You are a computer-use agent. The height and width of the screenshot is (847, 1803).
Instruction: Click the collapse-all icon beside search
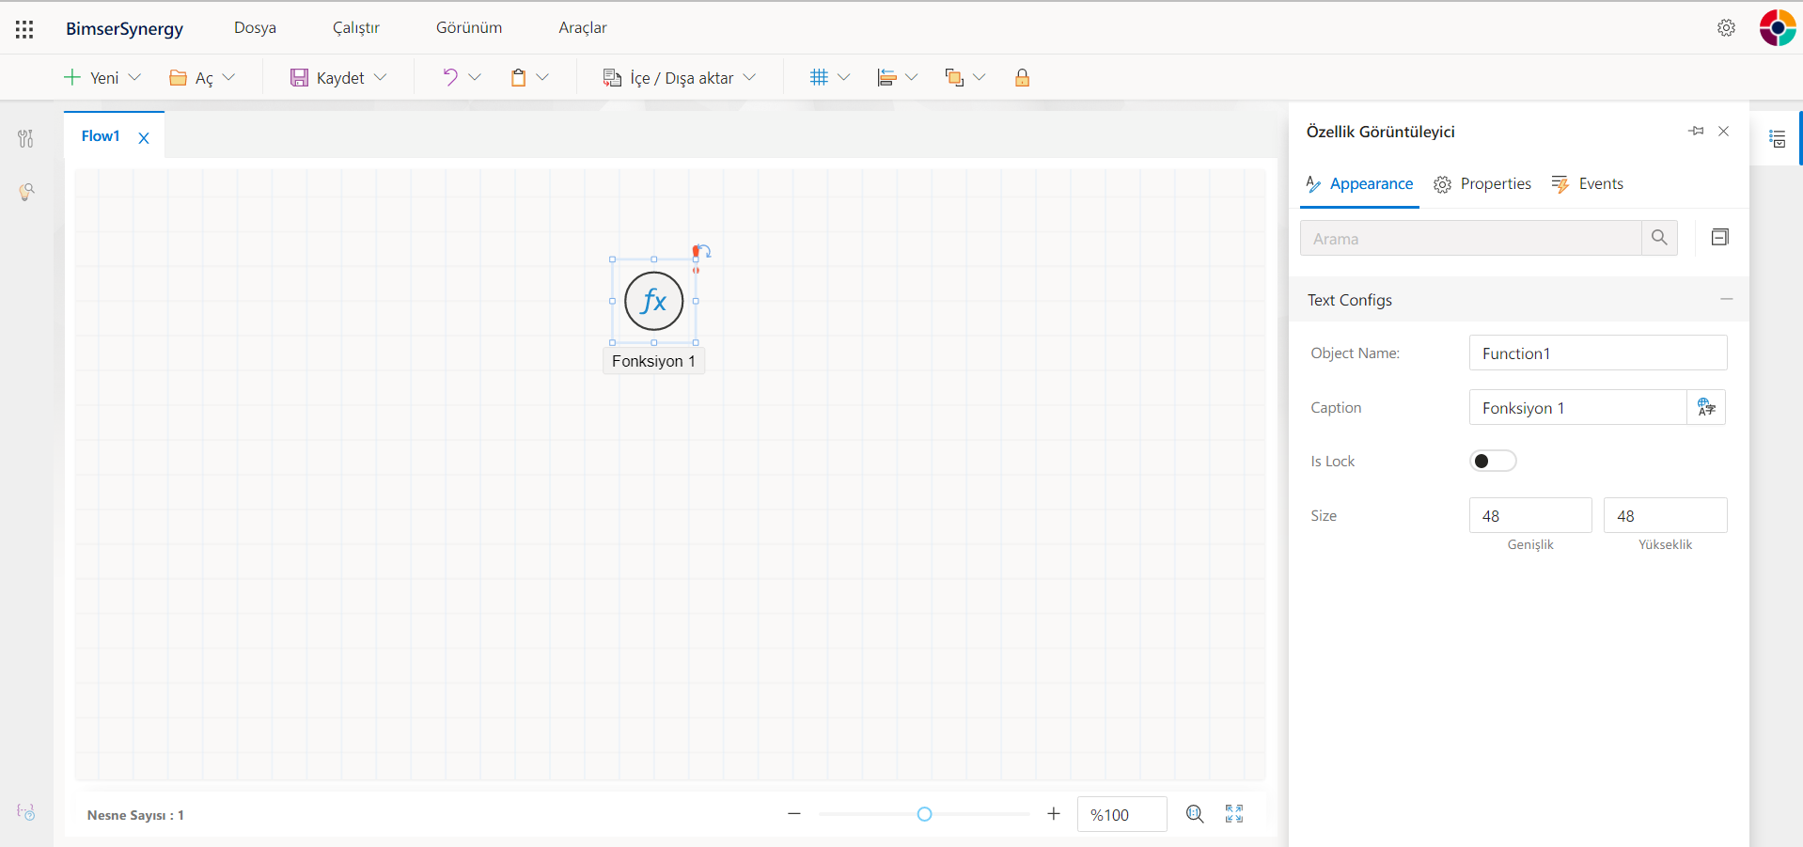1719,238
